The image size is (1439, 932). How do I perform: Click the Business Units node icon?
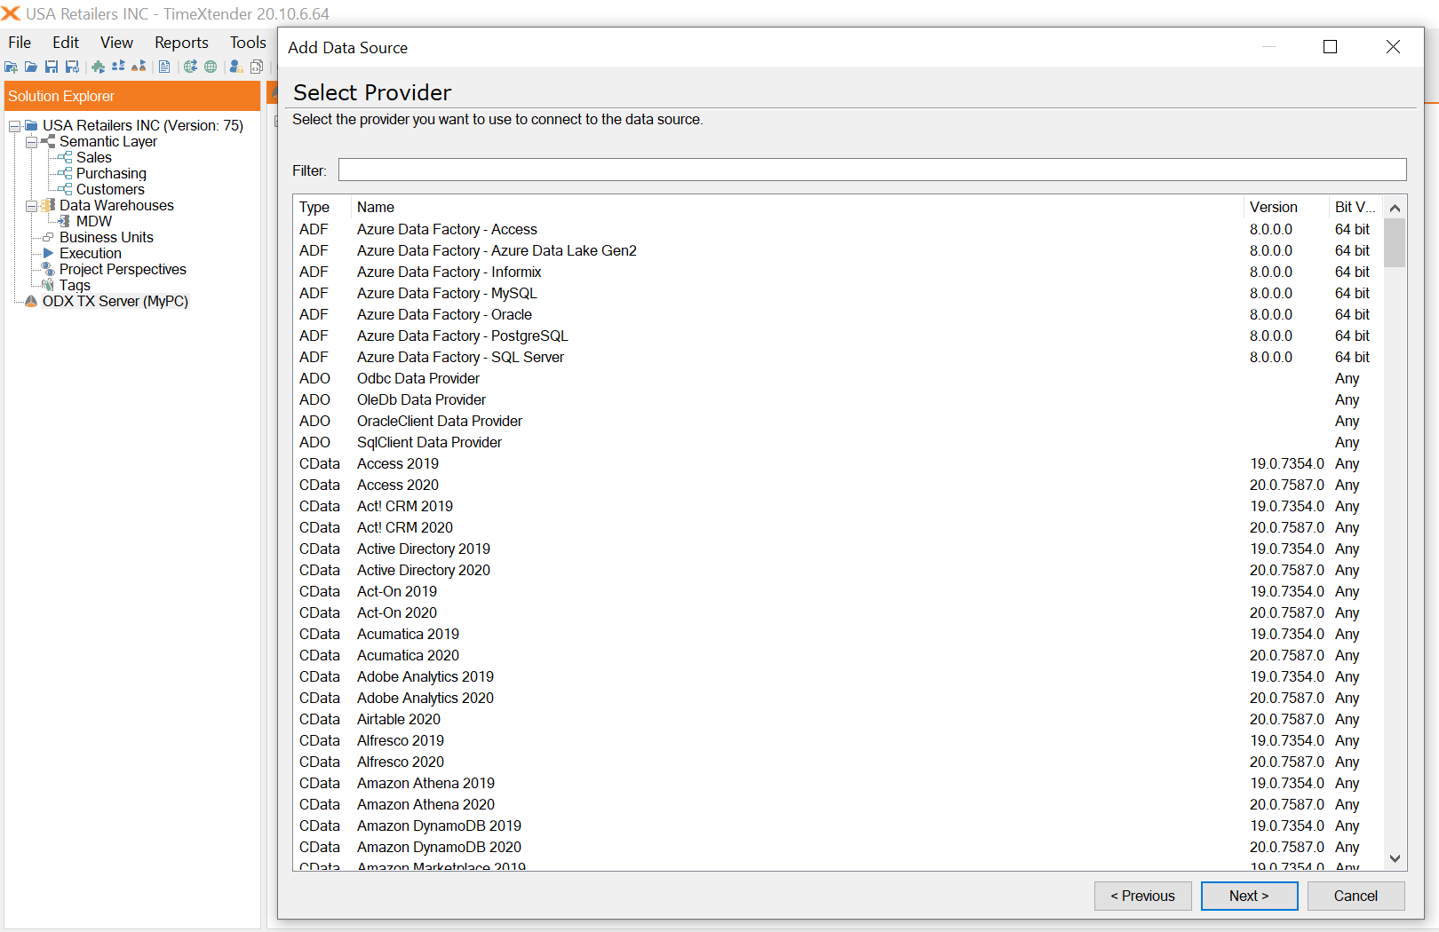pos(48,237)
